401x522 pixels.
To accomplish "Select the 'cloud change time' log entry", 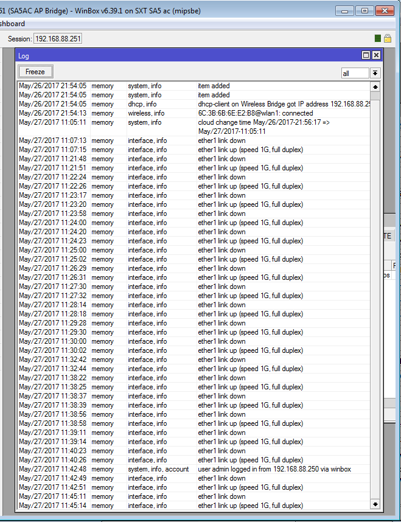I will 194,127.
